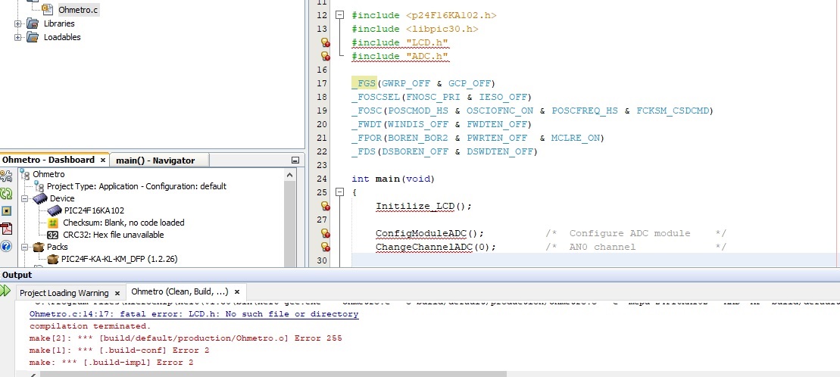The image size is (840, 377).
Task: Collapse code fold at line 12 includes
Action: [339, 16]
